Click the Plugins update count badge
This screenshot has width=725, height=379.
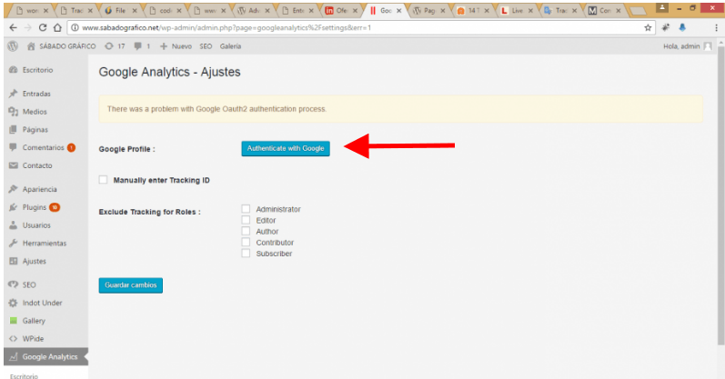coord(55,207)
